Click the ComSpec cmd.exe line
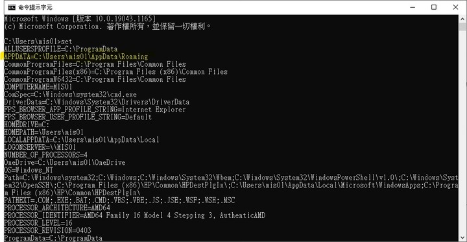This screenshot has height=242, width=467. click(x=70, y=95)
